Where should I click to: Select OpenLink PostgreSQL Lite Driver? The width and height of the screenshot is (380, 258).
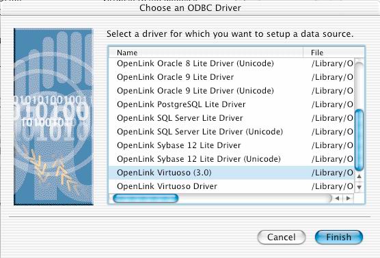(x=232, y=104)
